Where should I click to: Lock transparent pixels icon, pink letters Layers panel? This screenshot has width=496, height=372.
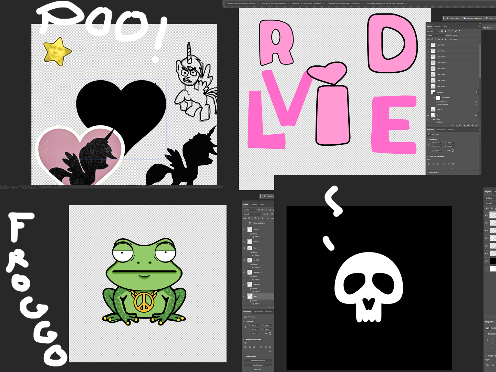tap(433, 39)
